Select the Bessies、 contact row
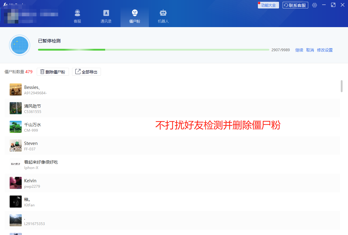The height and width of the screenshot is (235, 348). 172,90
